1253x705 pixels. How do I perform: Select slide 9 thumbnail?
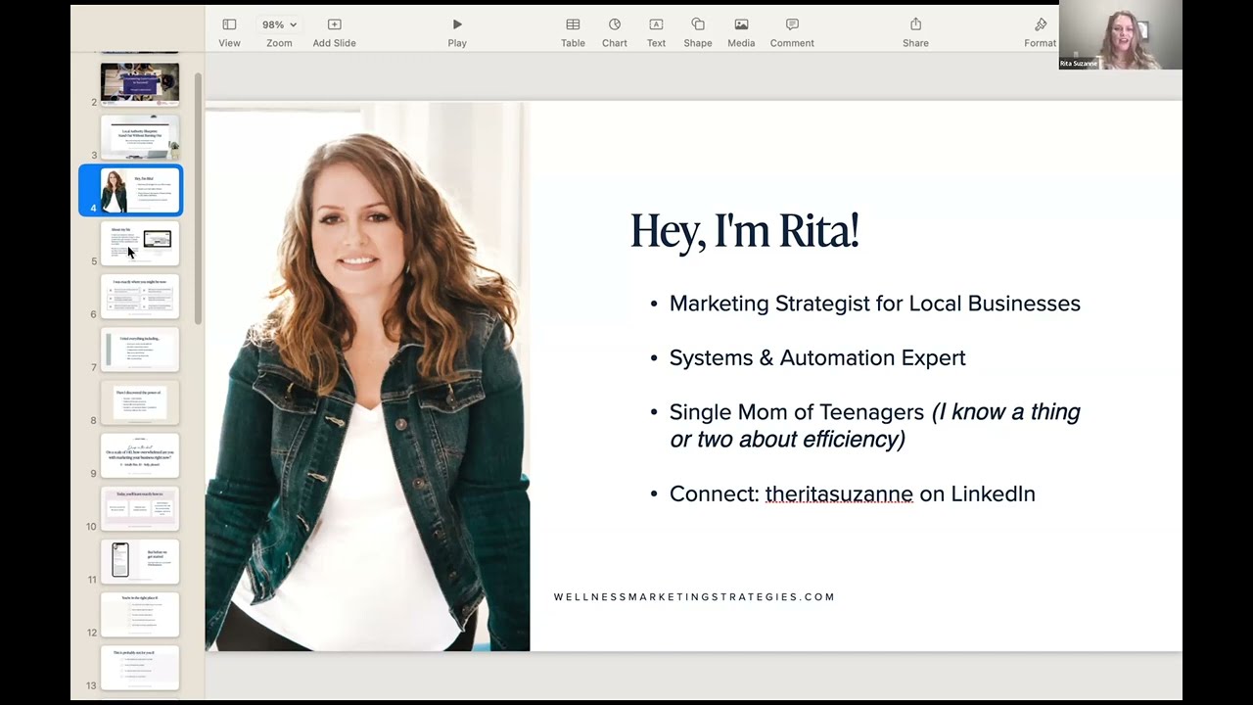(140, 455)
